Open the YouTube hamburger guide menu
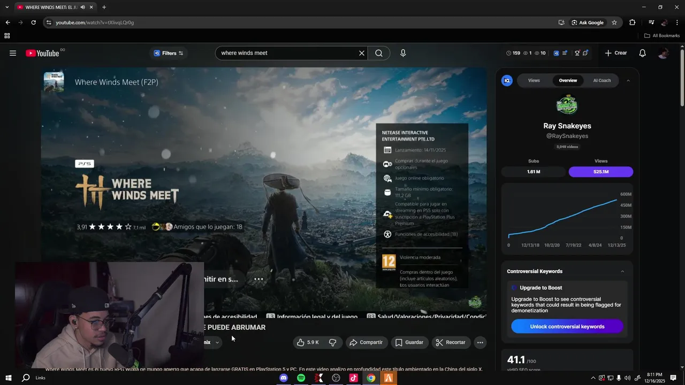Image resolution: width=685 pixels, height=385 pixels. pos(13,53)
